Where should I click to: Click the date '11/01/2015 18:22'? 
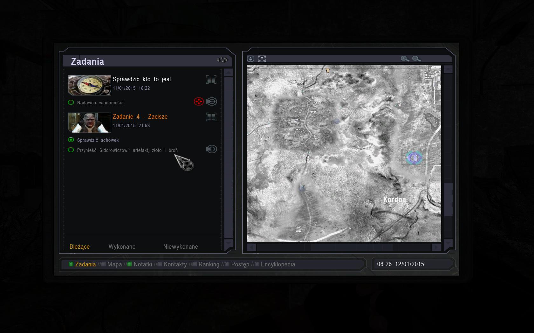pyautogui.click(x=131, y=88)
